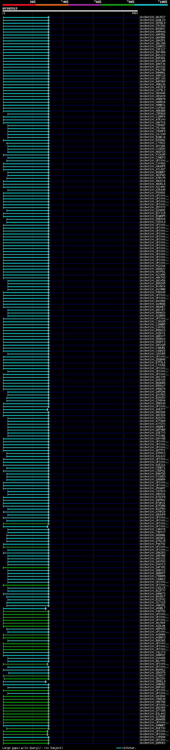Select hit label UniRef100_C0H7D1
The image size is (170, 750).
click(x=152, y=327)
